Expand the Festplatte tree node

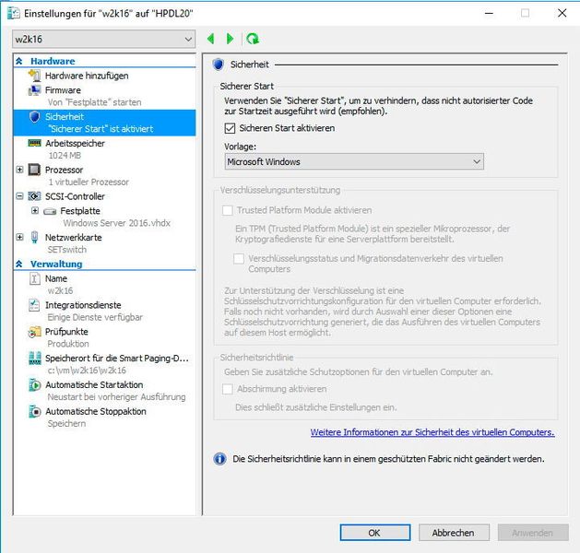point(35,211)
